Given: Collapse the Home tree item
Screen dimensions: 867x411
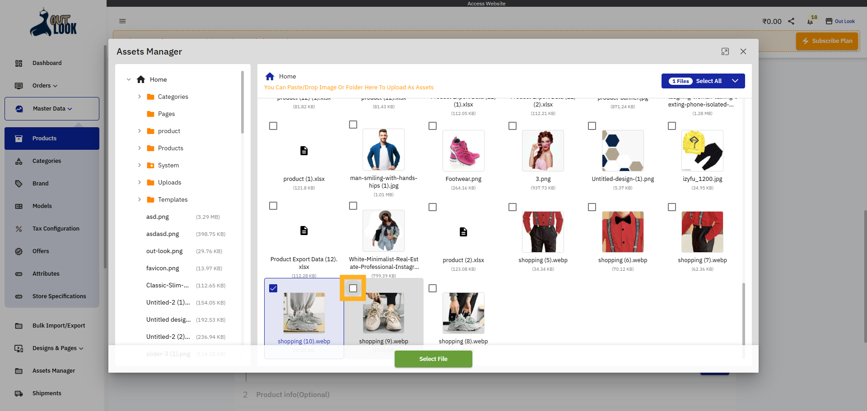Looking at the screenshot, I should point(129,79).
